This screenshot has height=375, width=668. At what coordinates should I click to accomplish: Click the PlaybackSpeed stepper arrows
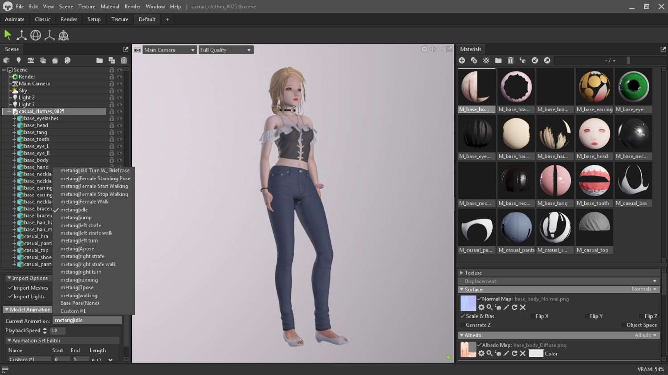click(x=45, y=331)
